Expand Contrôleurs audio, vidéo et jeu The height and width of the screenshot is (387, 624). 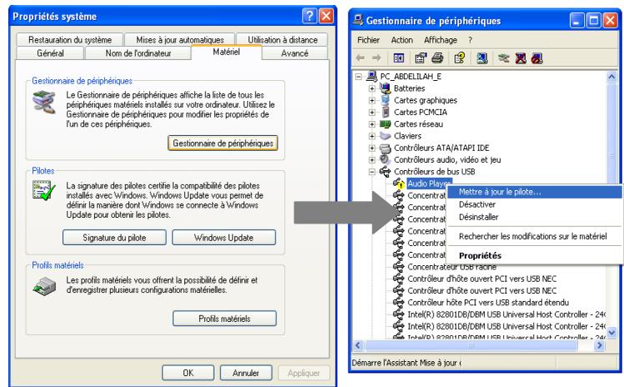point(371,160)
